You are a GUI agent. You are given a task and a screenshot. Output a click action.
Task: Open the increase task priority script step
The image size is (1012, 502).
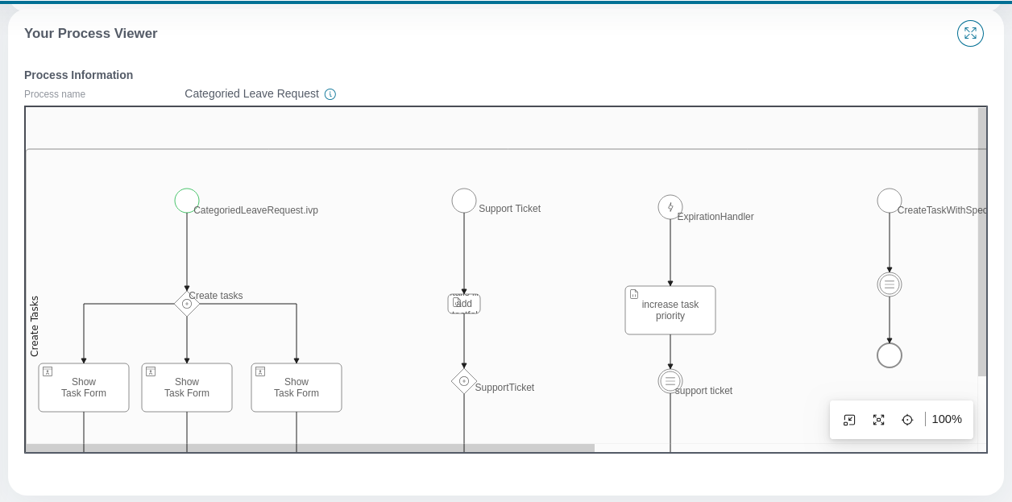click(670, 310)
